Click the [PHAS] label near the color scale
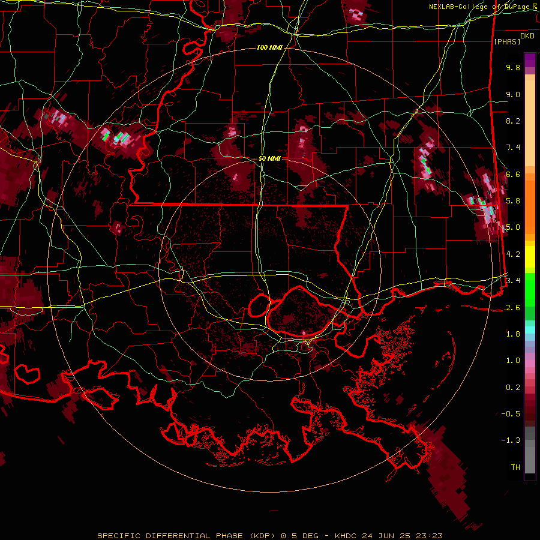 [x=507, y=41]
